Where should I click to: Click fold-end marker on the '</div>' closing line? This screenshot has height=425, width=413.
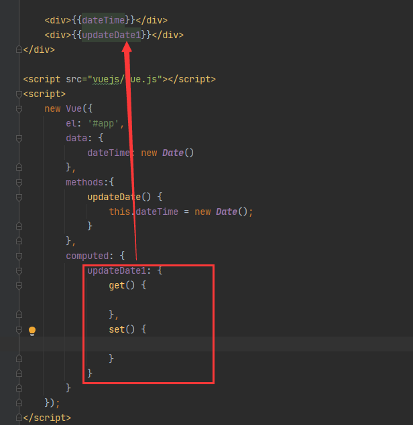(x=19, y=50)
